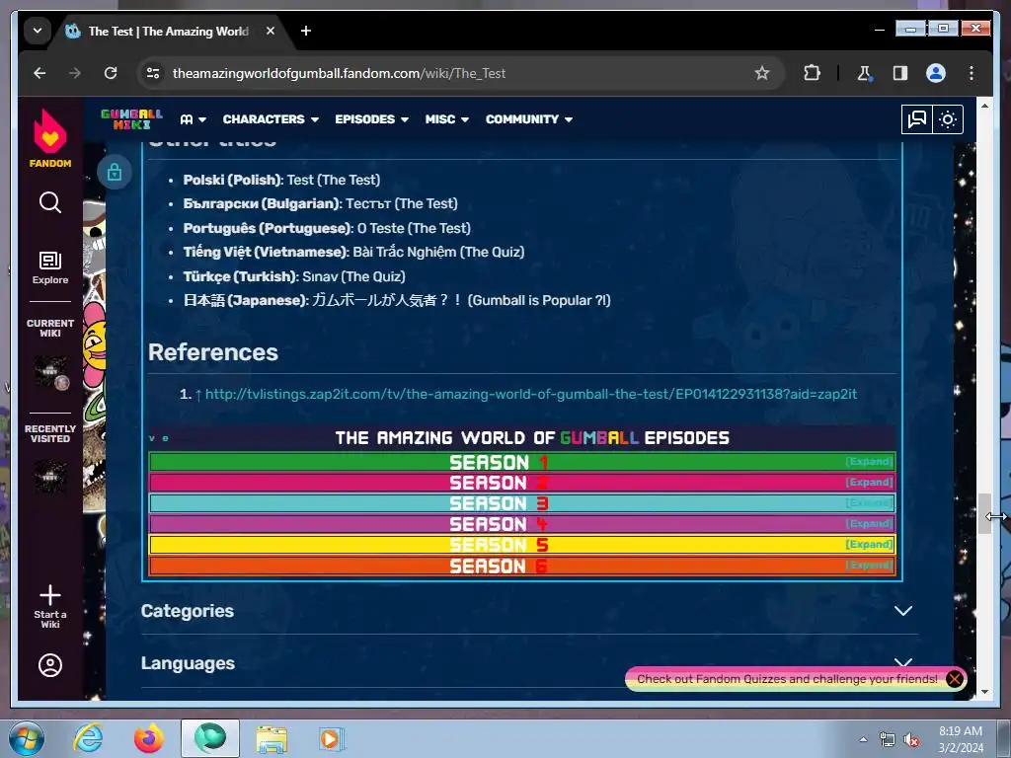Viewport: 1011px width, 758px height.
Task: View the page lock protection icon
Action: point(115,172)
